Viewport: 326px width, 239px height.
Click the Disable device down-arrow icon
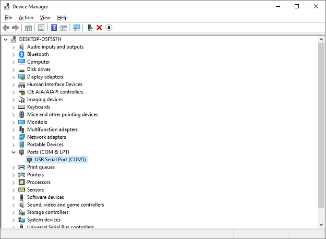click(109, 28)
